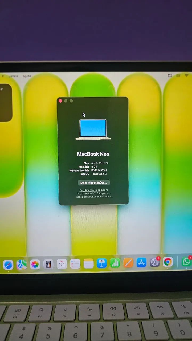Click the MacBook Neo title text
This screenshot has width=192, height=341.
click(x=93, y=154)
